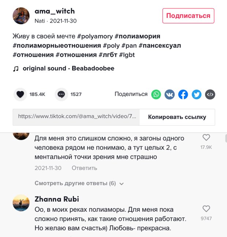Like Zhanna Rubi's comment
227x237 pixels.
206,209
